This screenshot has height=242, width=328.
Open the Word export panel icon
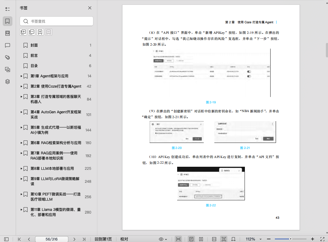(8, 69)
